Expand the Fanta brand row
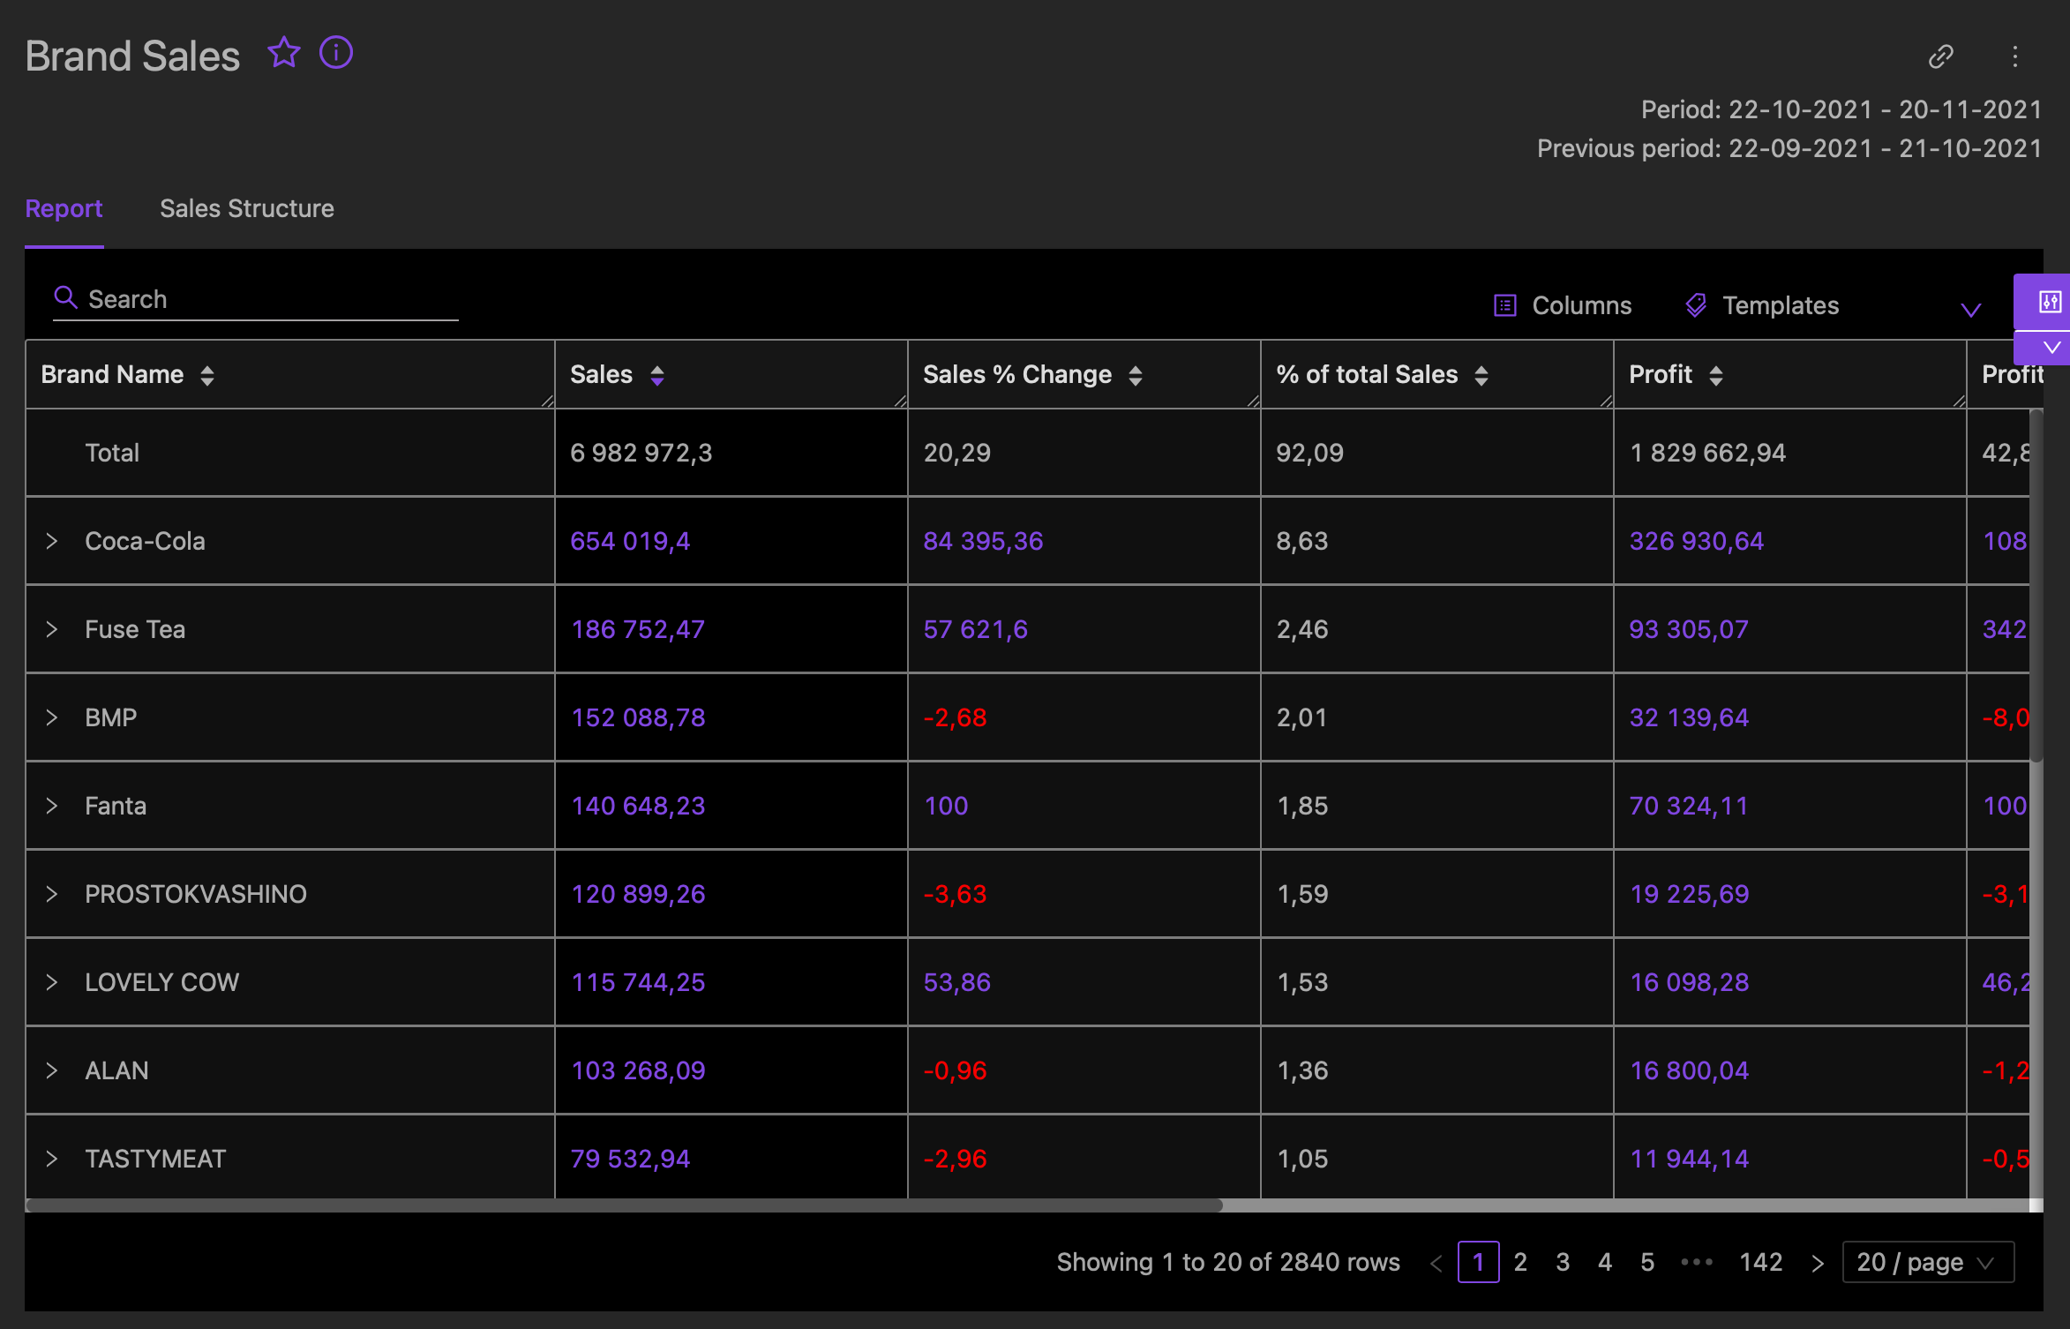The width and height of the screenshot is (2070, 1329). 52,806
